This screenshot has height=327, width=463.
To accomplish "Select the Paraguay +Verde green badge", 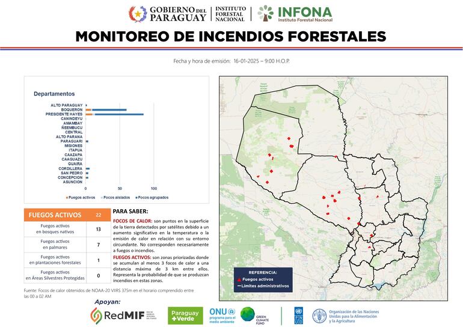I will pyautogui.click(x=185, y=316).
